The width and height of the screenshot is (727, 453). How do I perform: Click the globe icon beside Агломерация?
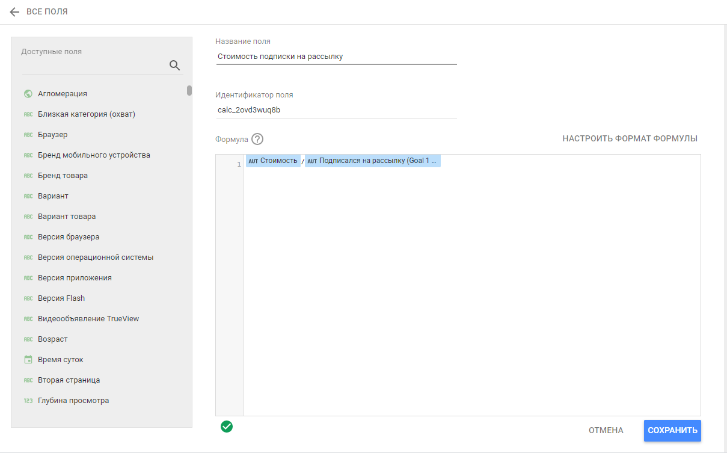coord(28,94)
